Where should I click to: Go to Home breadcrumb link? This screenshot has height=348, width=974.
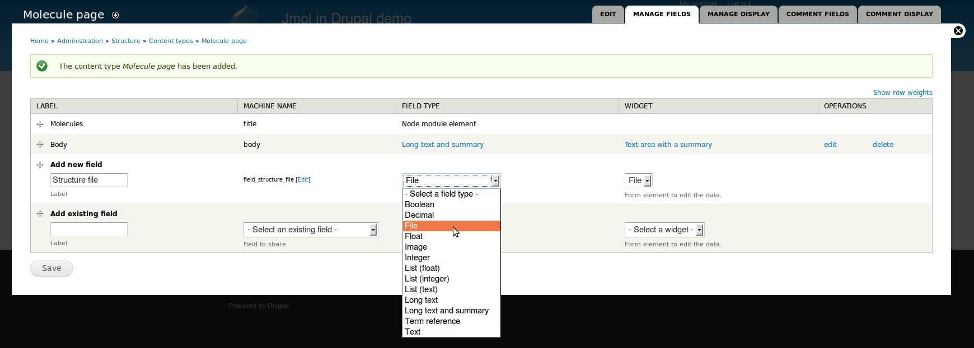click(39, 41)
